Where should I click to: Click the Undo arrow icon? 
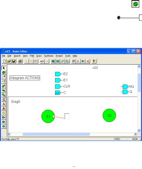[42, 61]
